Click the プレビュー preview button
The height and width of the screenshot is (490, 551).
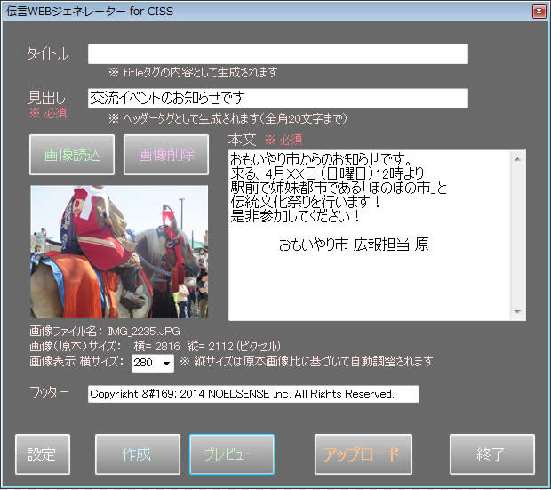point(231,454)
